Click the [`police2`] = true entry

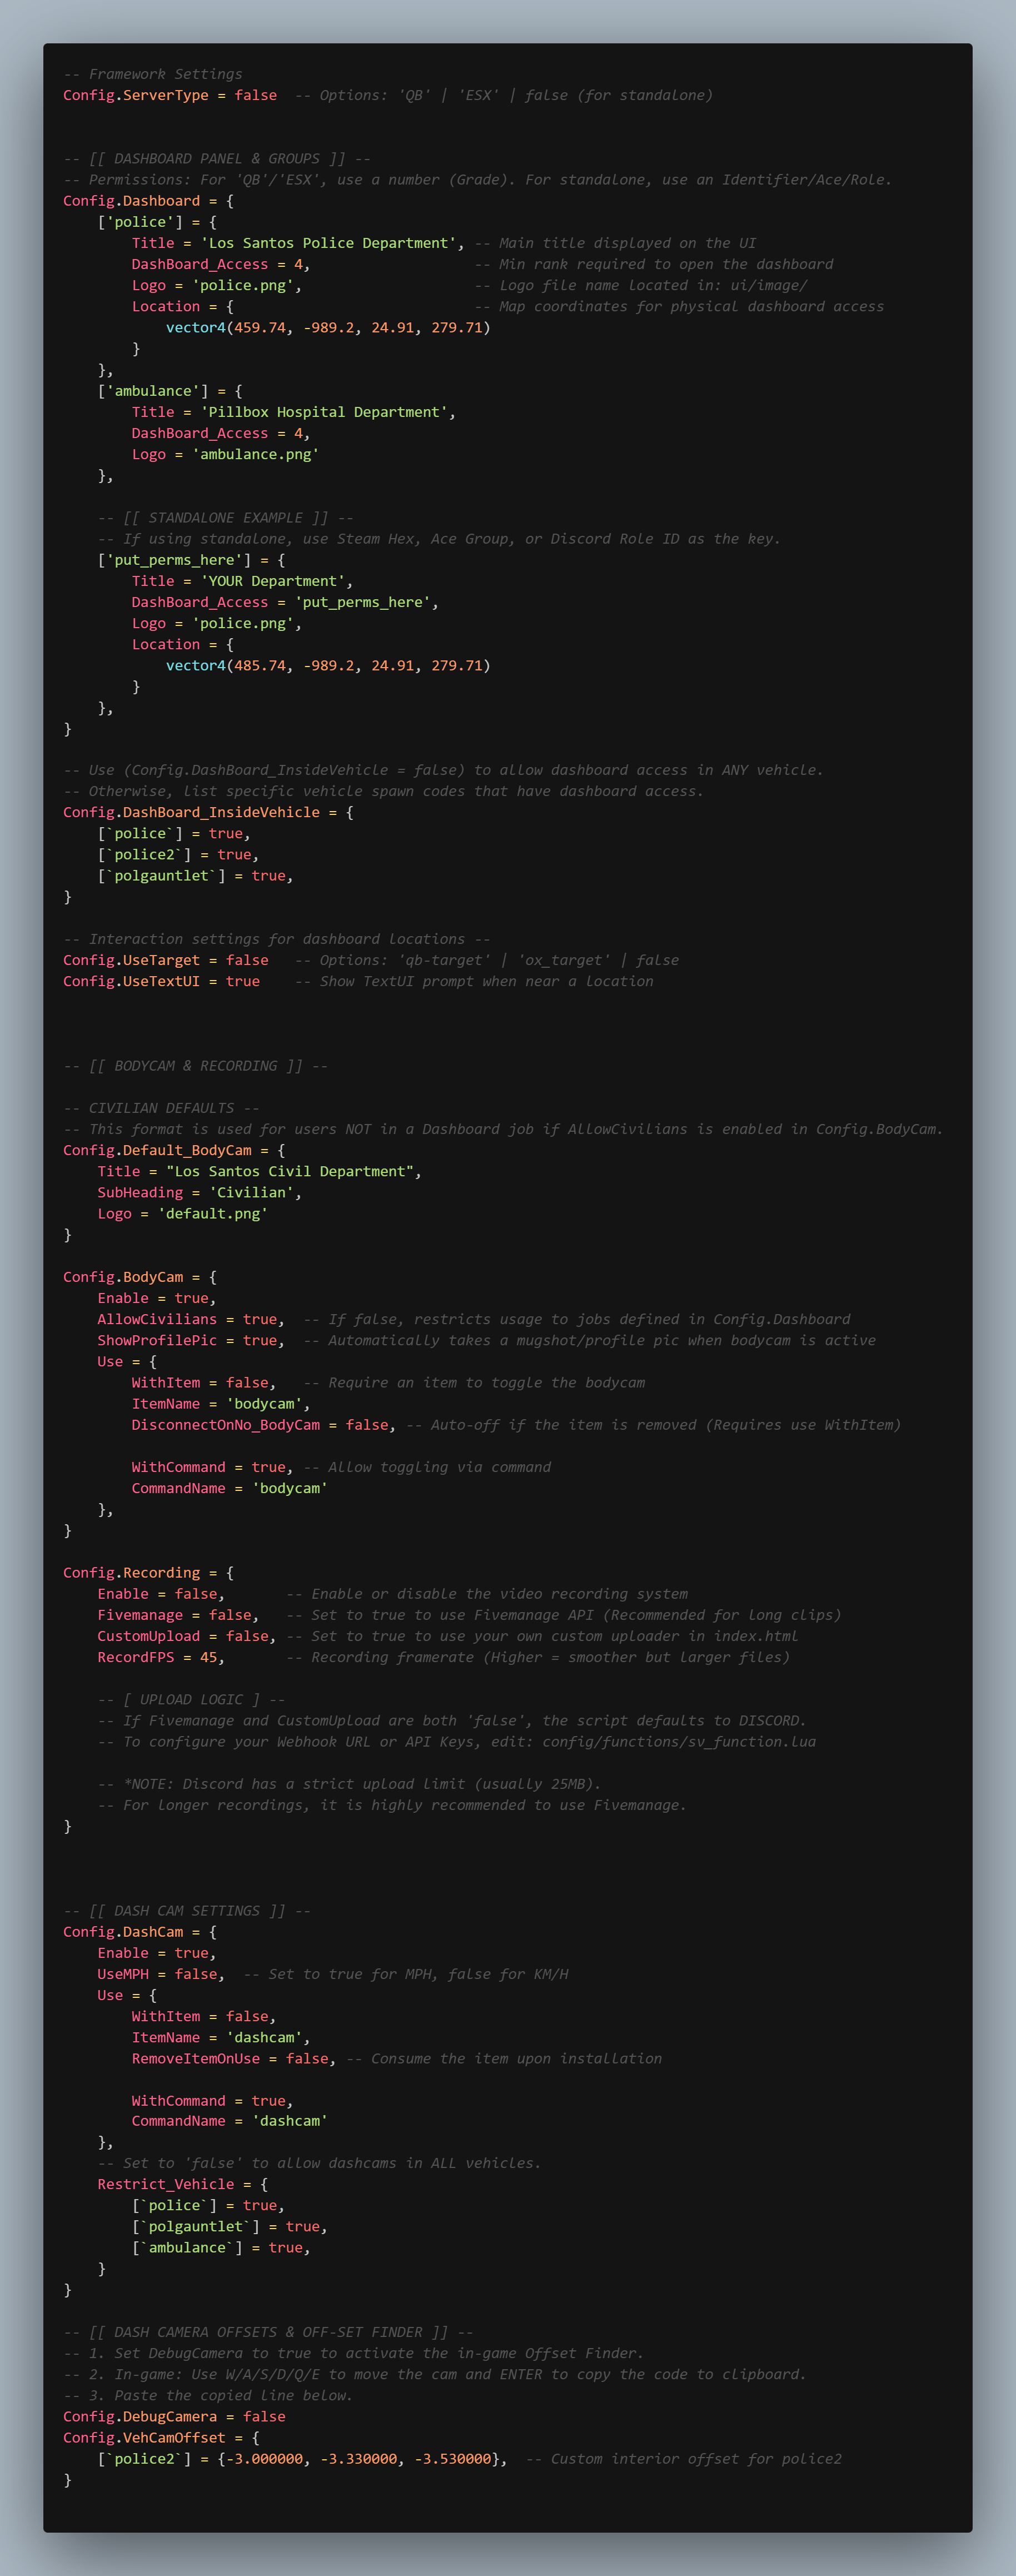pos(178,854)
